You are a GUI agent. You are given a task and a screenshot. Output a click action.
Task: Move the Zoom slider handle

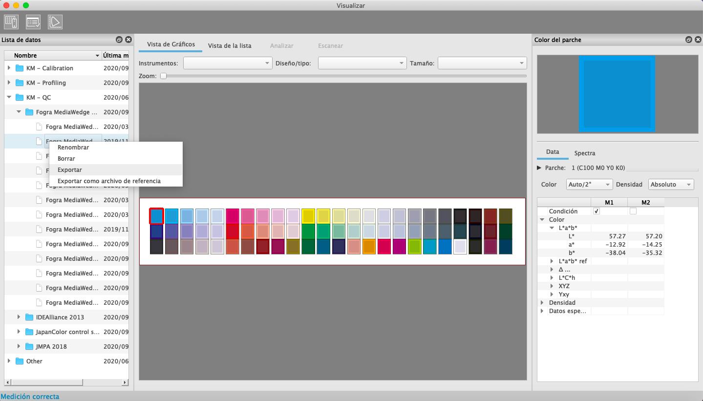pos(163,76)
